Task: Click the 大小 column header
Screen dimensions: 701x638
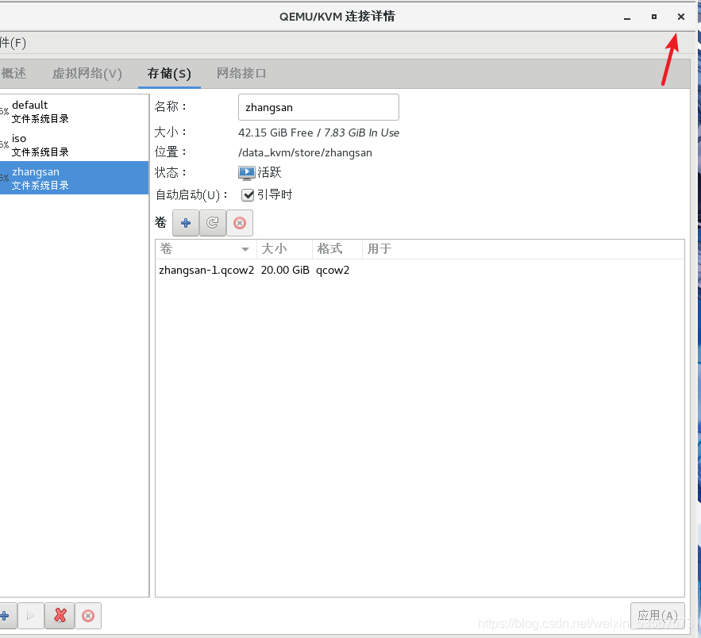Action: (284, 249)
